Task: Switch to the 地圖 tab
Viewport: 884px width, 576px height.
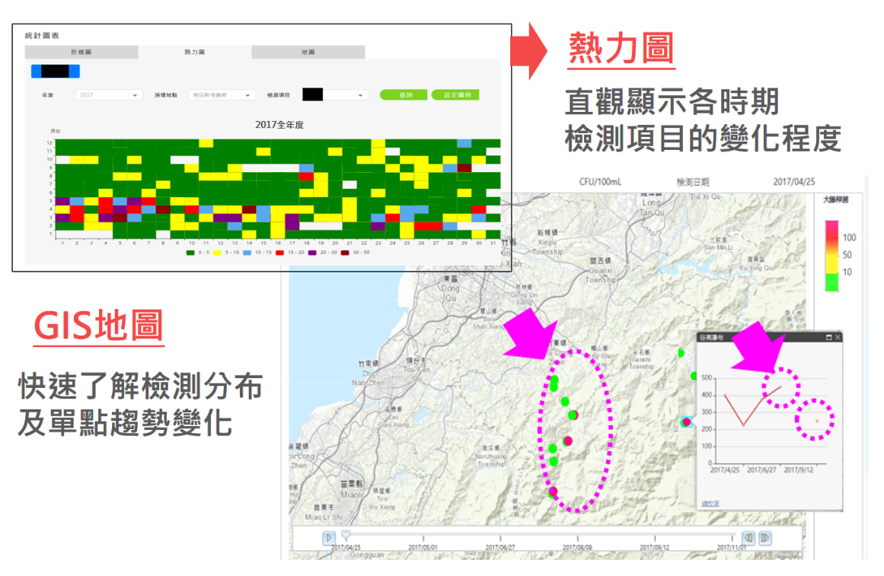Action: 308,52
